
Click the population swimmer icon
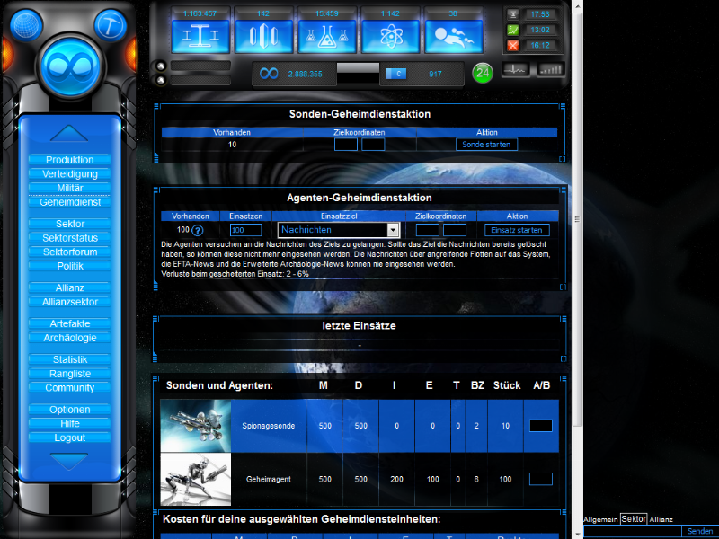453,36
